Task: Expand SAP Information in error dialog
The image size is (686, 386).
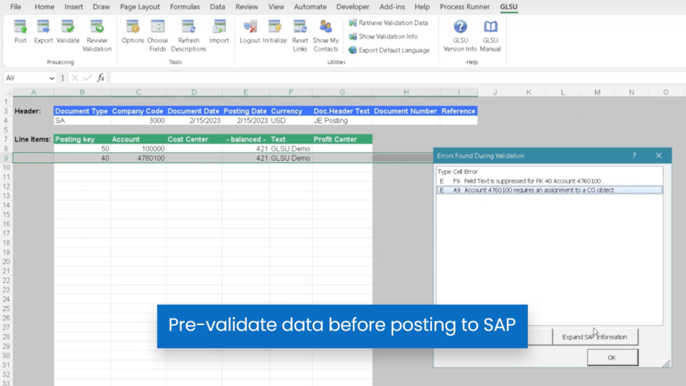Action: click(x=595, y=337)
